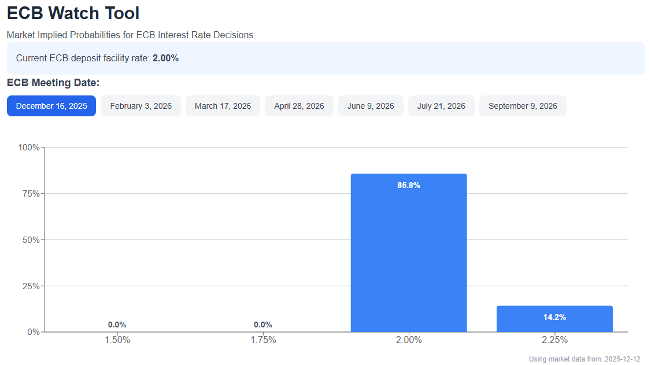Show probabilities for June 9, 2026

pyautogui.click(x=371, y=106)
